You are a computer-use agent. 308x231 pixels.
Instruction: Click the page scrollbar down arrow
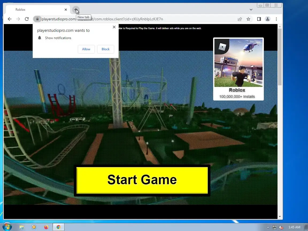point(280,217)
